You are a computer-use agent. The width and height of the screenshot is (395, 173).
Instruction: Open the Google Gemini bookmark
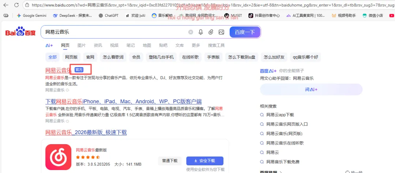point(31,15)
